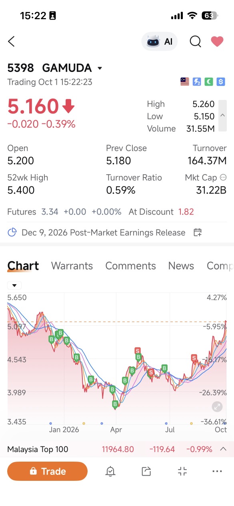Open the Mkt Cap info bubble icon
The width and height of the screenshot is (234, 506).
click(223, 177)
